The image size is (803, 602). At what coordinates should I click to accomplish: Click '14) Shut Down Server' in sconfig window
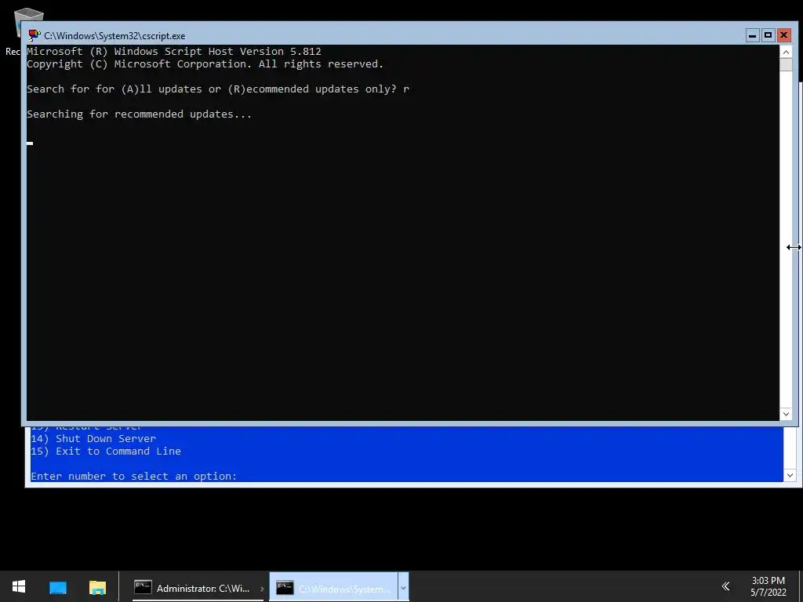pos(93,439)
